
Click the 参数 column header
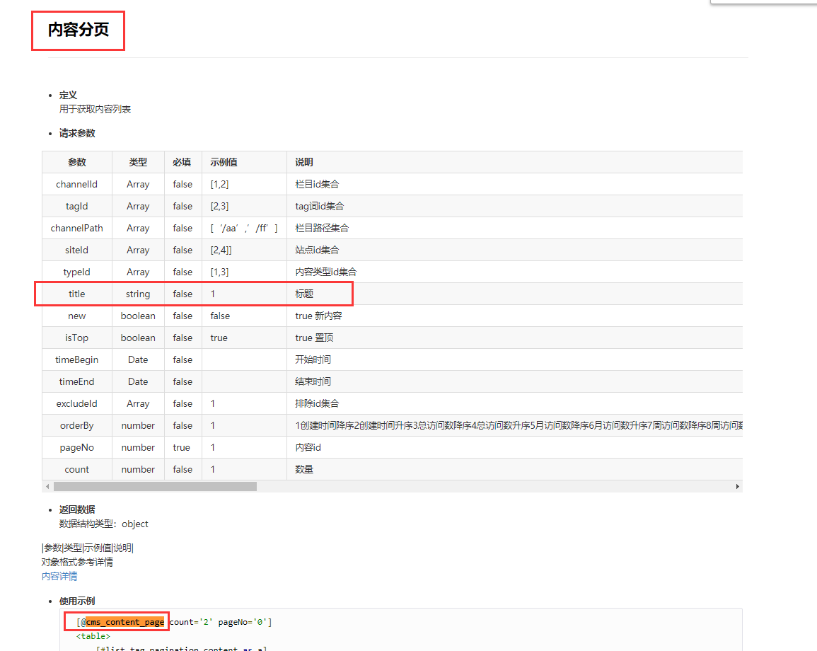(77, 162)
